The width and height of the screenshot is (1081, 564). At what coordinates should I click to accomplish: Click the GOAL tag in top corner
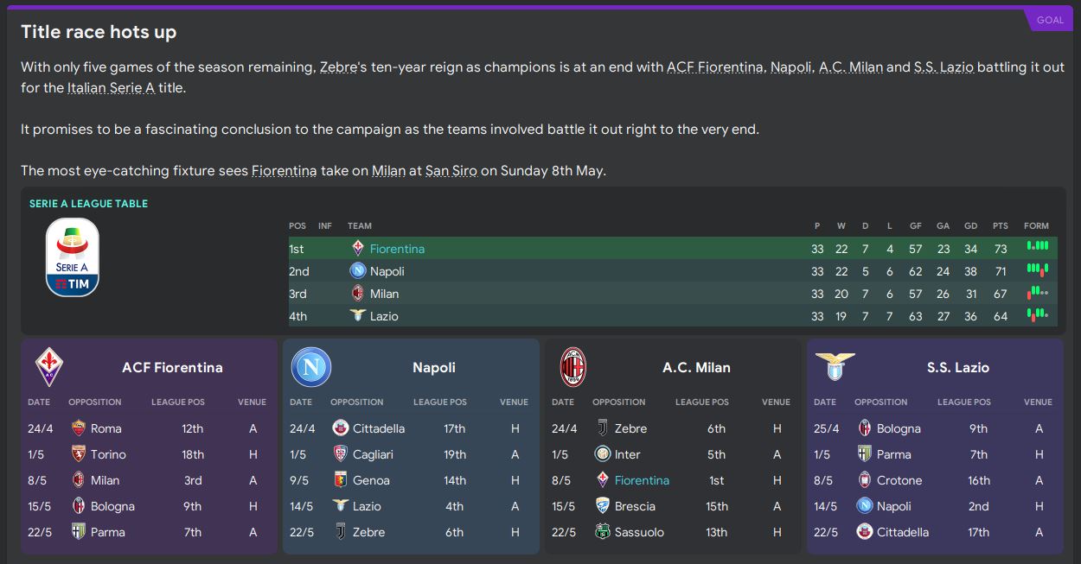coord(1050,20)
